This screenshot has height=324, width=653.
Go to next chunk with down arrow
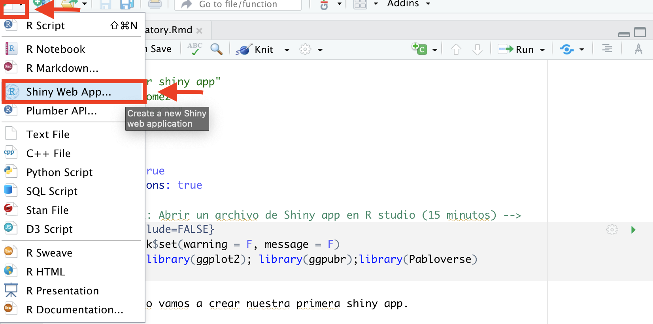477,49
